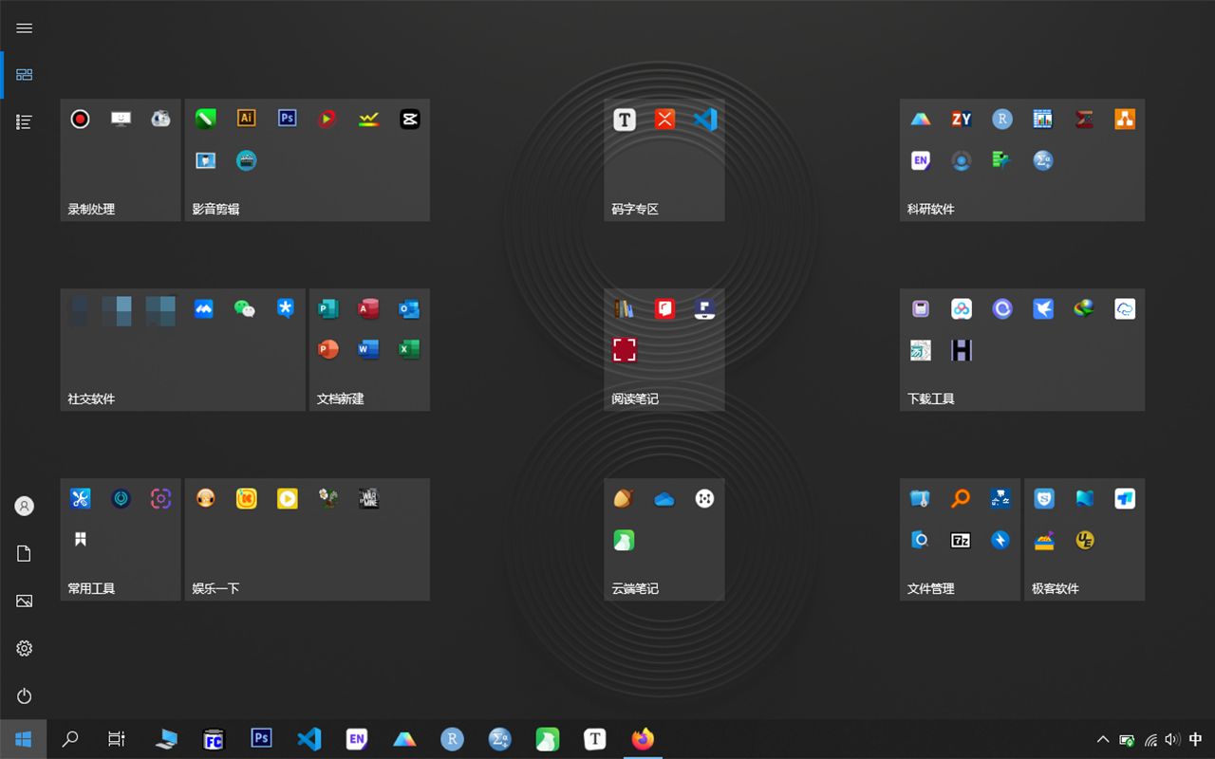
Task: Open taskbar Search magnifier
Action: point(70,739)
